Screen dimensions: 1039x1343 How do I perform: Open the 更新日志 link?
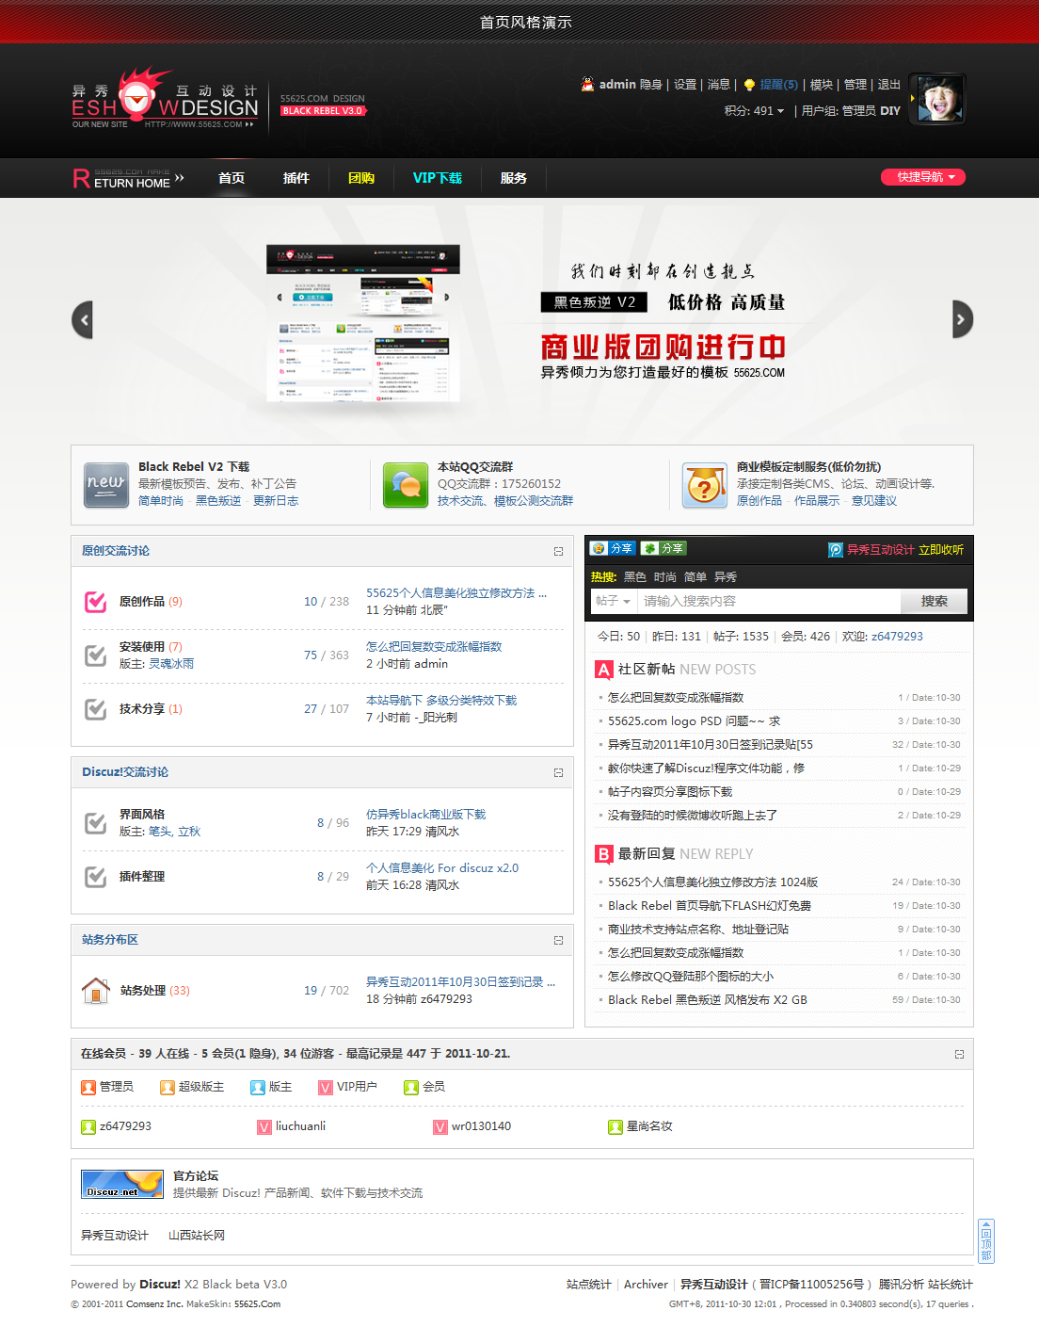coord(276,501)
